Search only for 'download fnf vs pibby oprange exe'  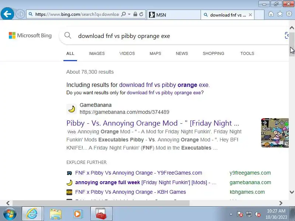[x=164, y=93]
